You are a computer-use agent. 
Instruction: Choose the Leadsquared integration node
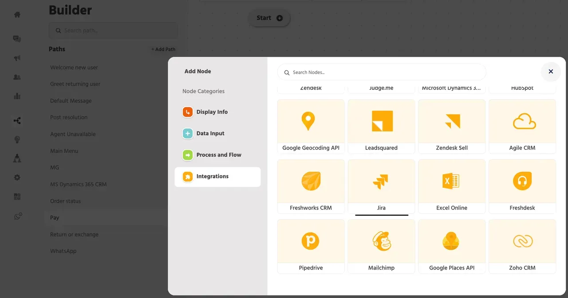(381, 126)
